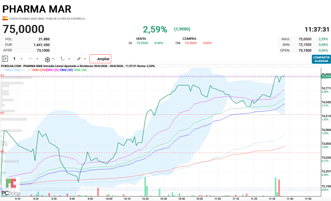Click the MAX row 2,59% percentage
The width and height of the screenshot is (331, 201).
tap(323, 39)
